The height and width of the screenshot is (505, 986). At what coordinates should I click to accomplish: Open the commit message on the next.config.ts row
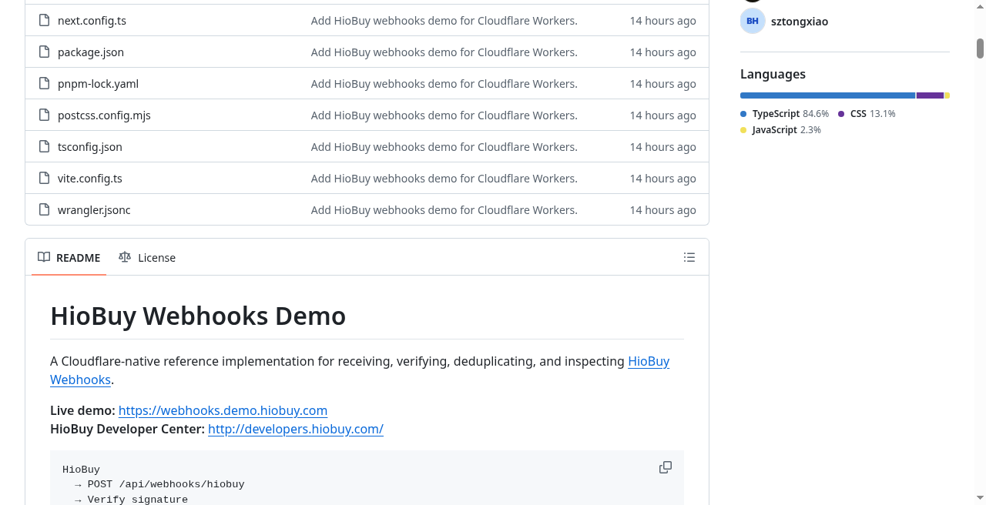pyautogui.click(x=444, y=21)
